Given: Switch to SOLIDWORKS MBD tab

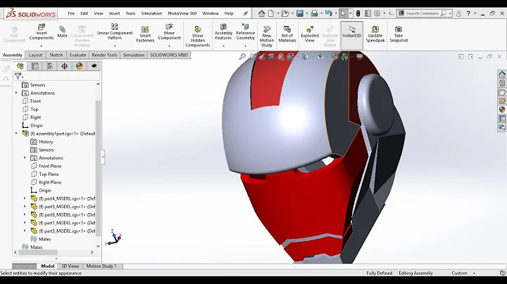Looking at the screenshot, I should point(169,55).
